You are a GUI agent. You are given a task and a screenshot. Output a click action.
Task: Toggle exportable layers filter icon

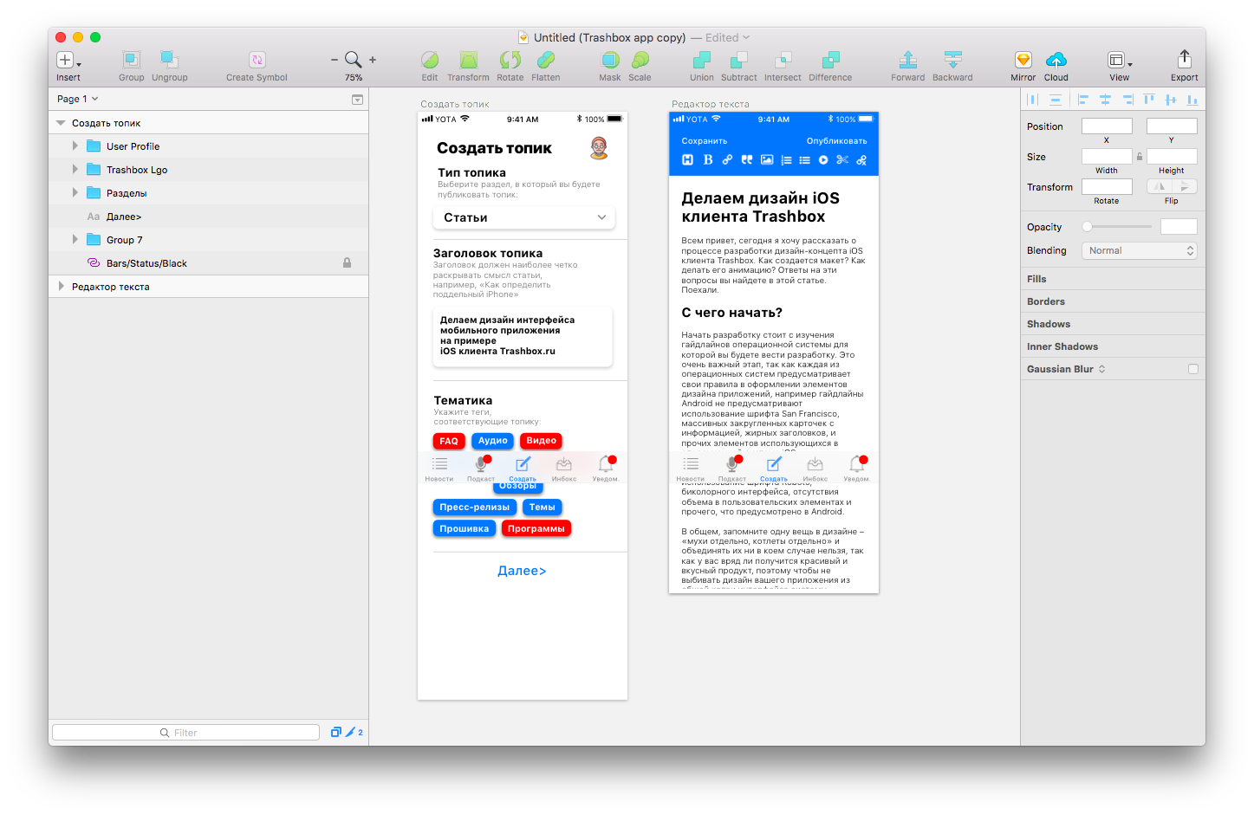[x=336, y=732]
